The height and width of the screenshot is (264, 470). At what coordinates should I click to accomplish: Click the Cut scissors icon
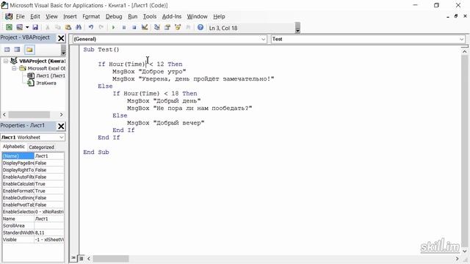tap(47, 28)
